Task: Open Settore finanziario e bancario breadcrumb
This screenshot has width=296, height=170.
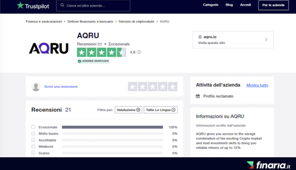Action: coord(90,21)
